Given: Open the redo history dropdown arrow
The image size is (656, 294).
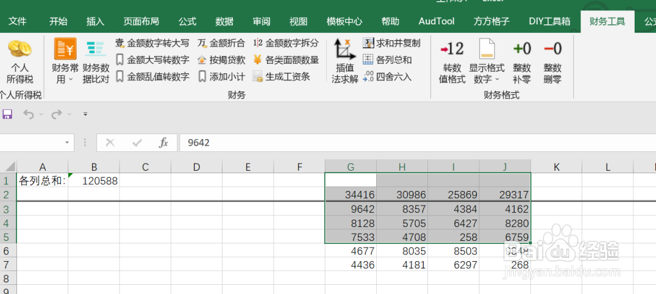Looking at the screenshot, I should [69, 114].
